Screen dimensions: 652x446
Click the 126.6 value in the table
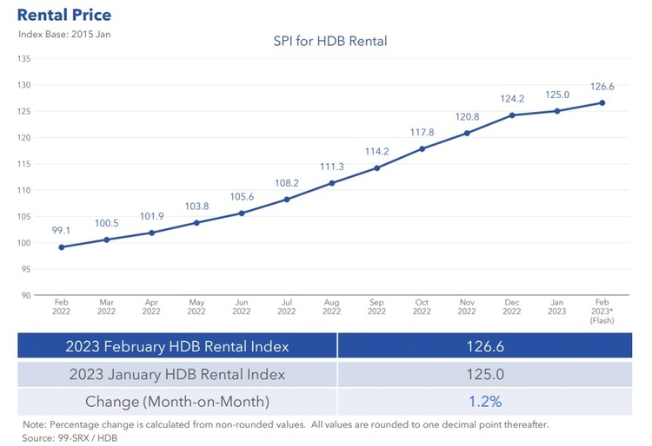(x=485, y=345)
